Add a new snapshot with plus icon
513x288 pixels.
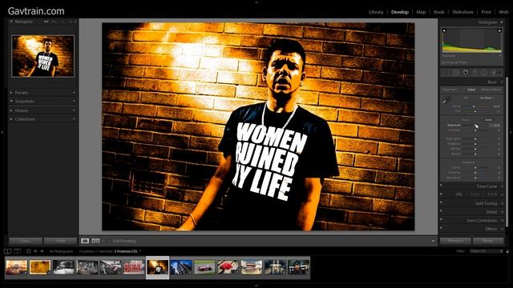pyautogui.click(x=74, y=102)
